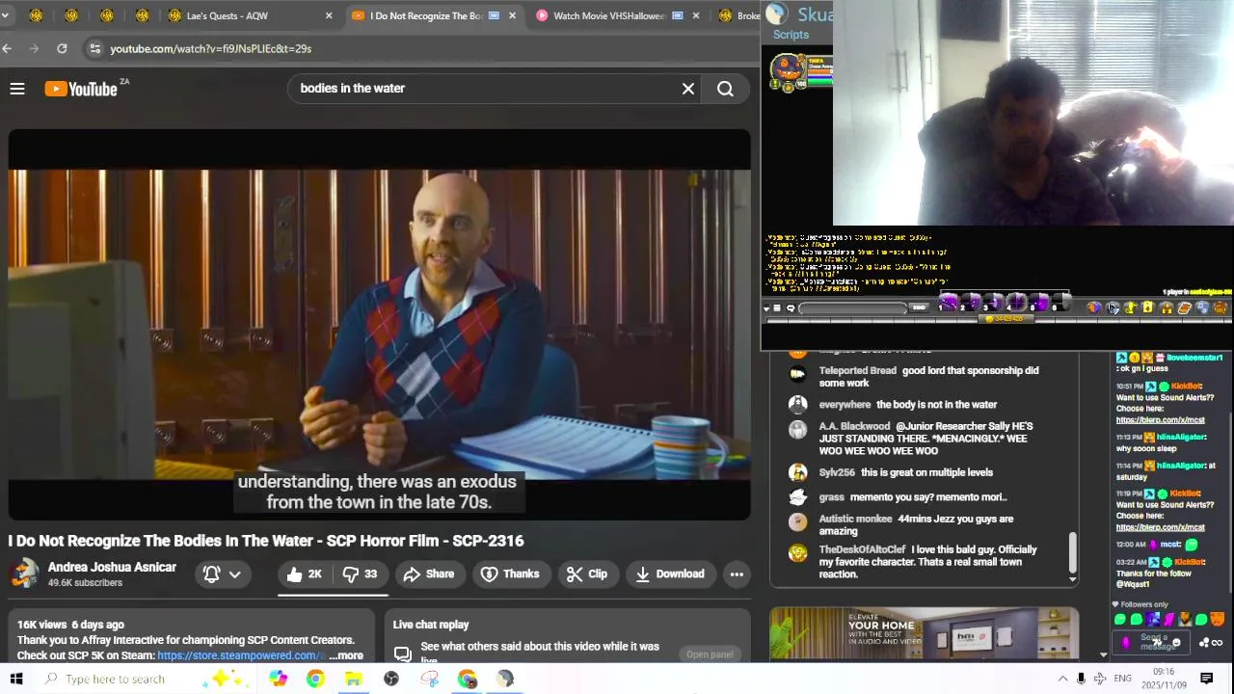Open the Scripts menu in Skua window
1234x694 pixels.
click(791, 35)
